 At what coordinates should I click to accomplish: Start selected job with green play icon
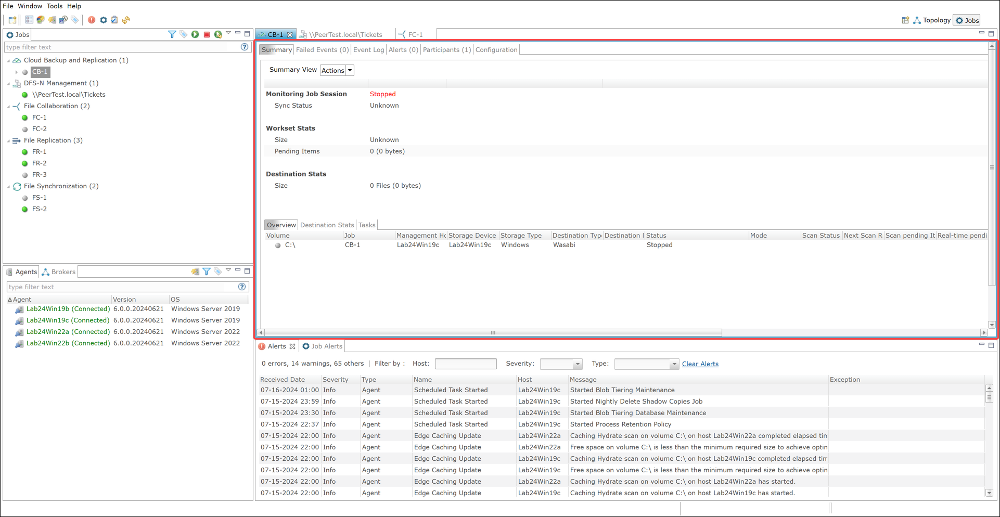195,34
